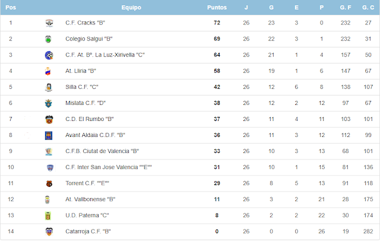This screenshot has height=242, width=380.
Task: Click the Equipo column header
Action: (131, 8)
